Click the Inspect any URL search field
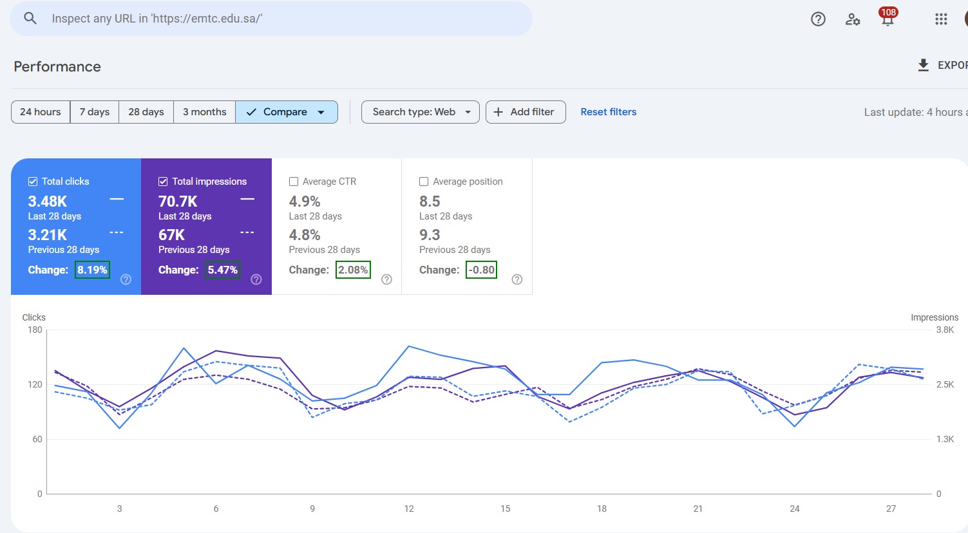 point(271,19)
